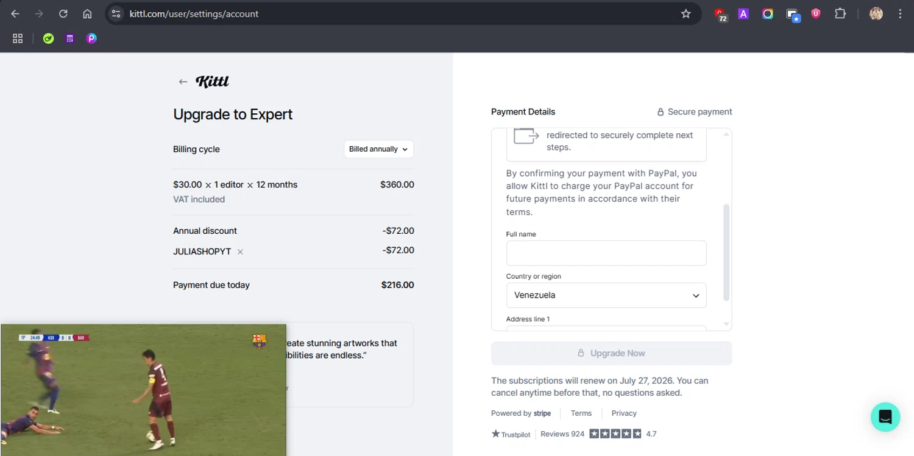The width and height of the screenshot is (914, 456).
Task: Click the picture-in-picture soccer video
Action: coord(143,390)
